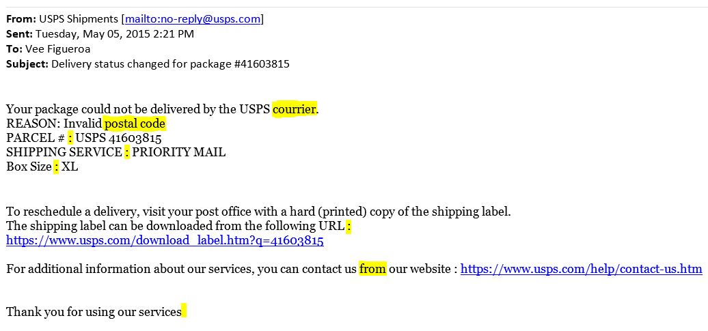Open the download_label.htm shipping label link
This screenshot has width=708, height=331.
coord(165,240)
